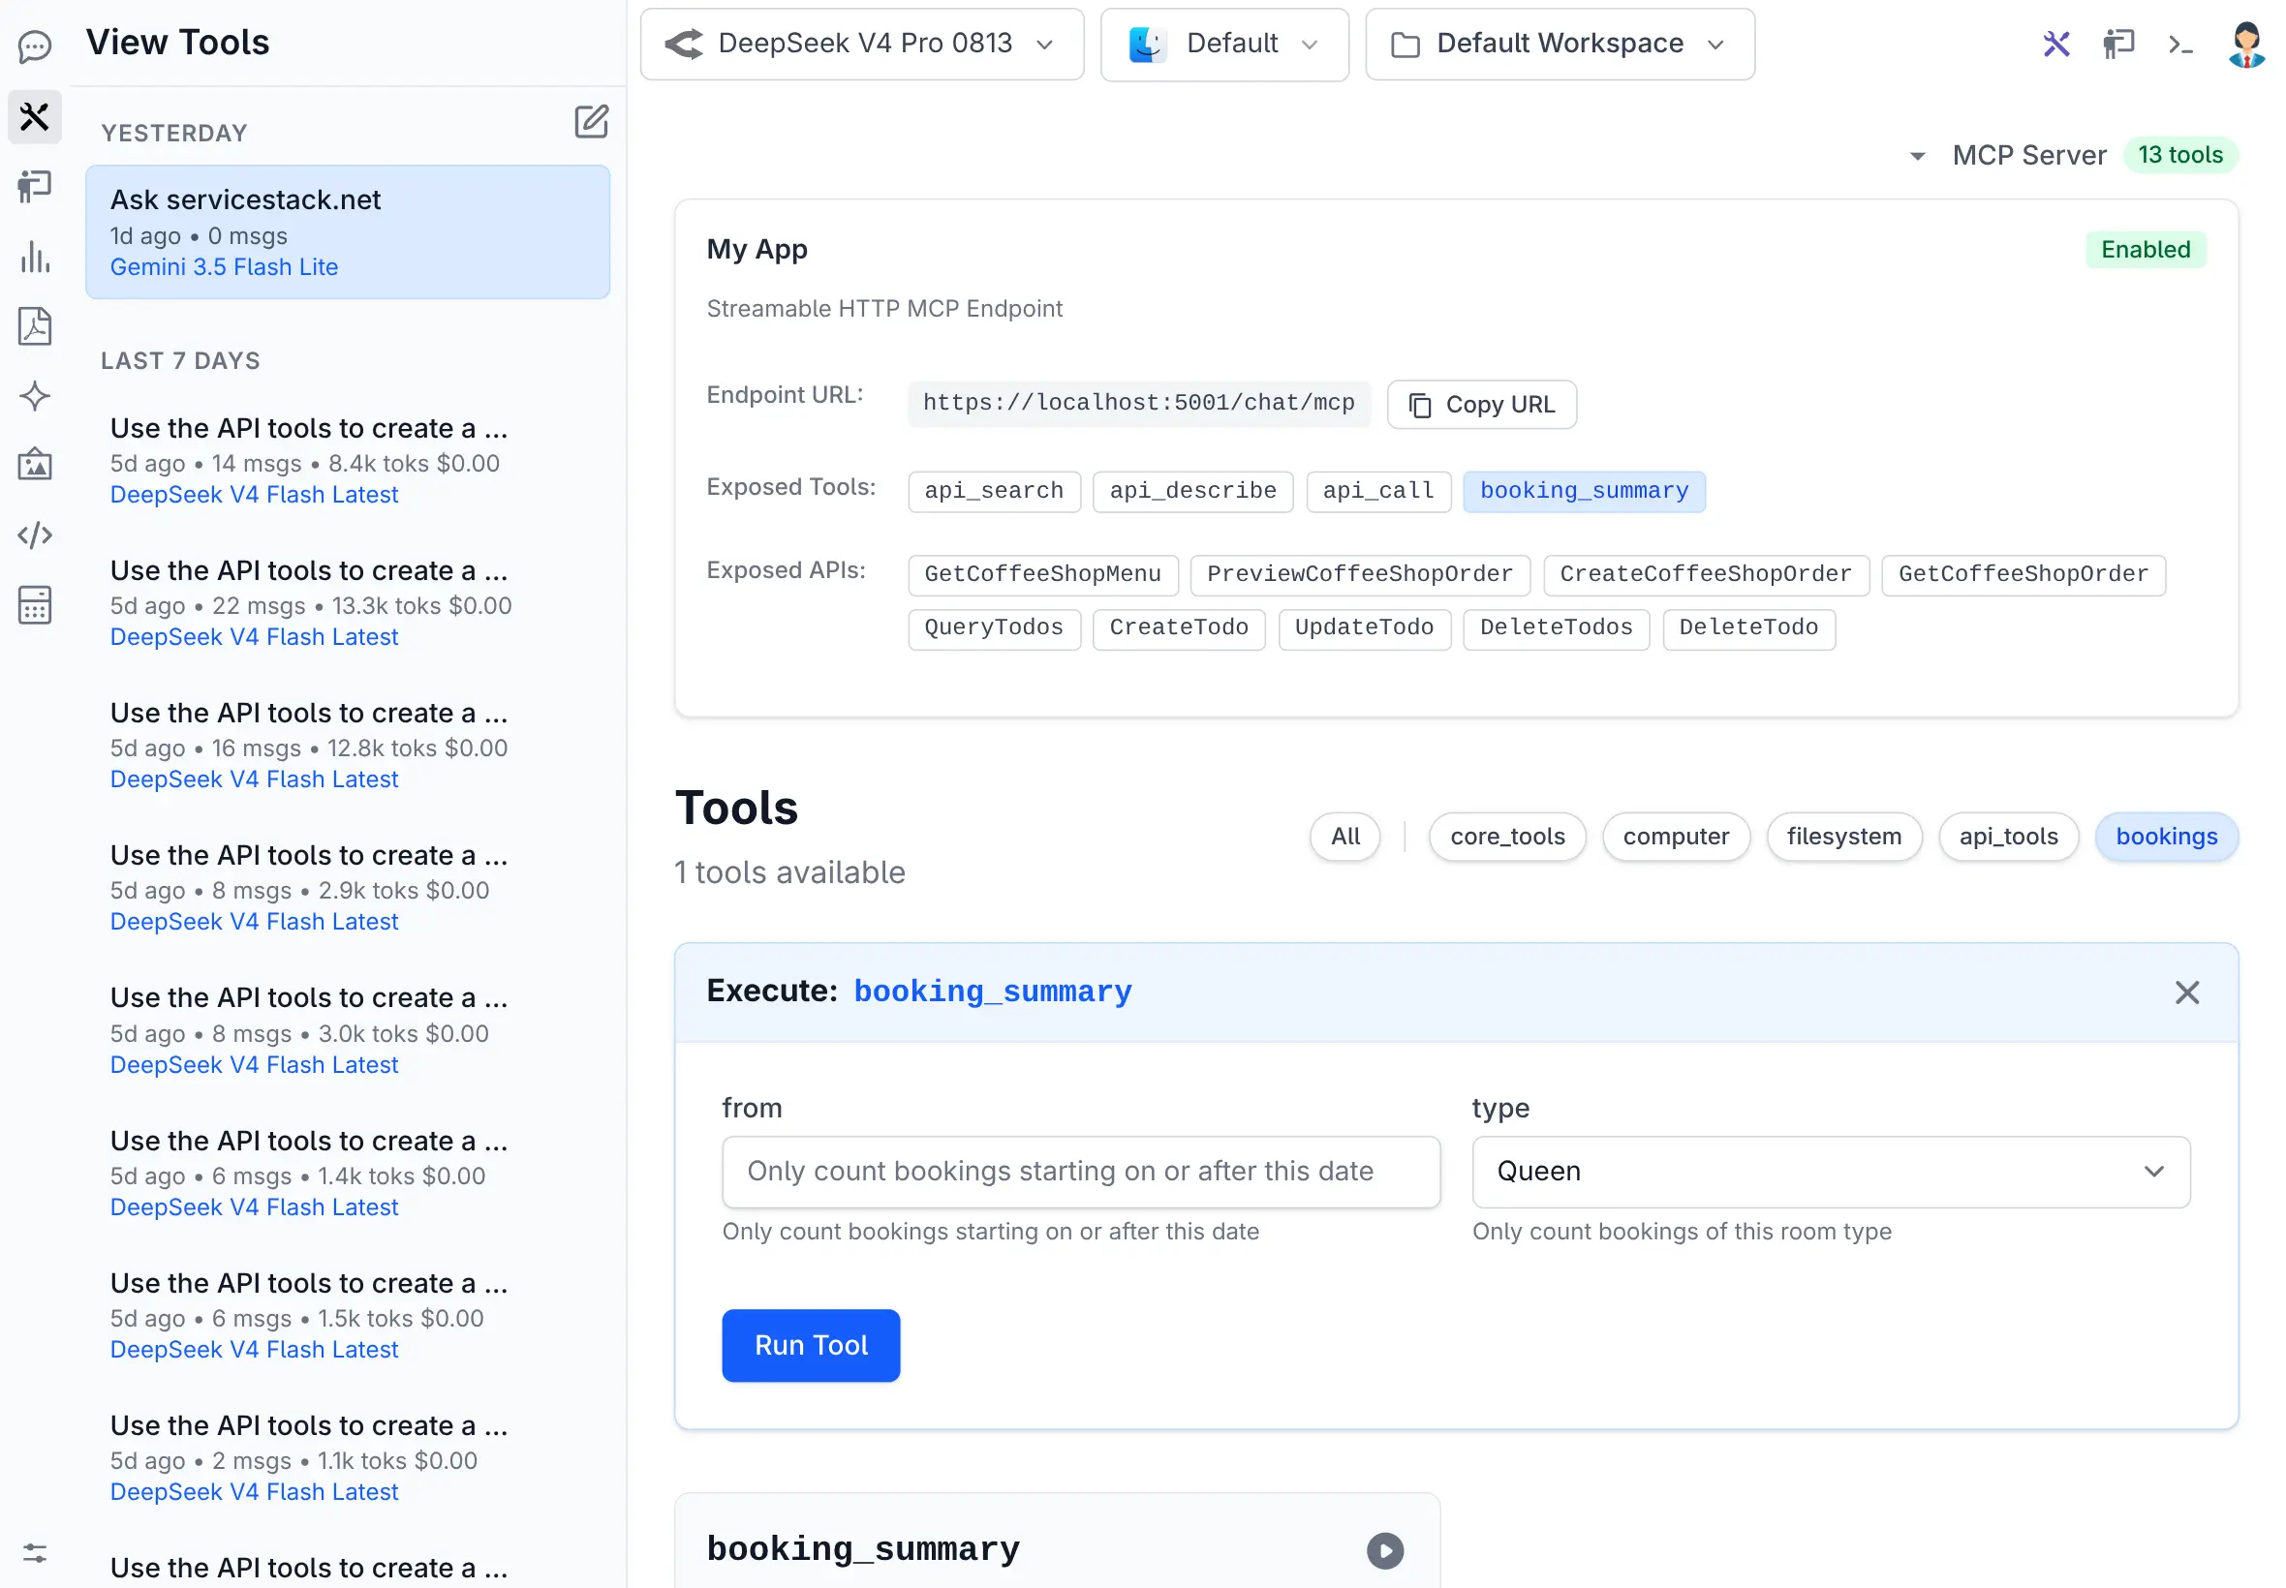The height and width of the screenshot is (1588, 2286).
Task: Click the GetCoffeeShopMenu API chip
Action: pyautogui.click(x=1042, y=575)
